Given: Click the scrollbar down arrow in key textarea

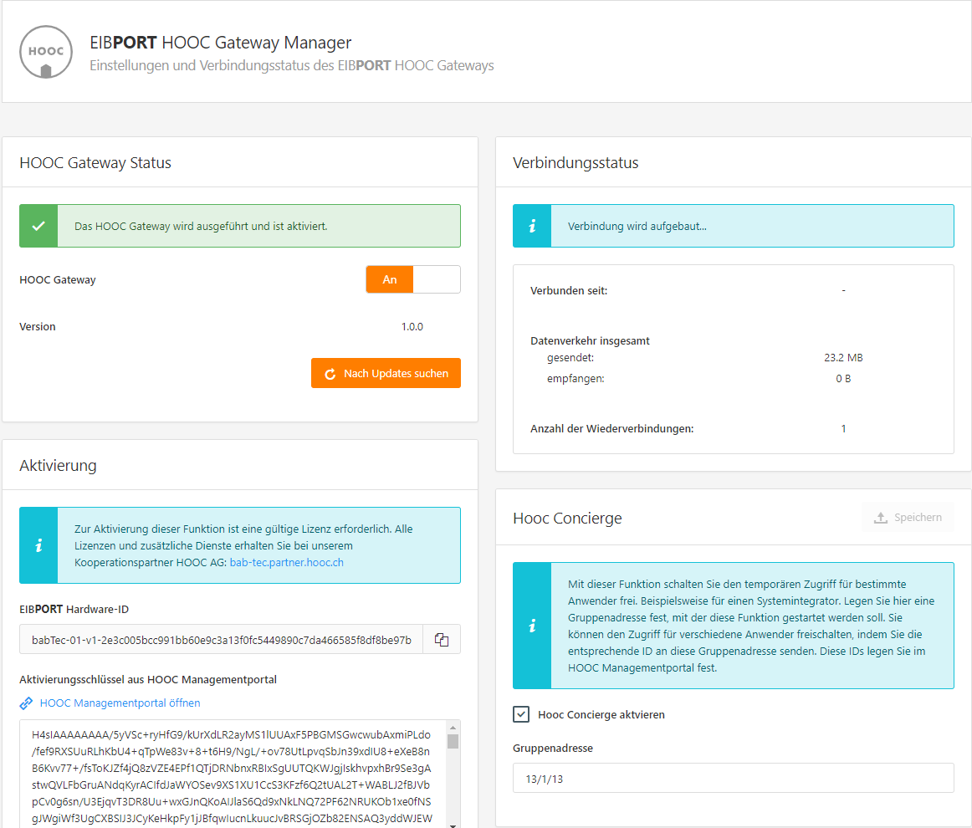Looking at the screenshot, I should tap(453, 823).
